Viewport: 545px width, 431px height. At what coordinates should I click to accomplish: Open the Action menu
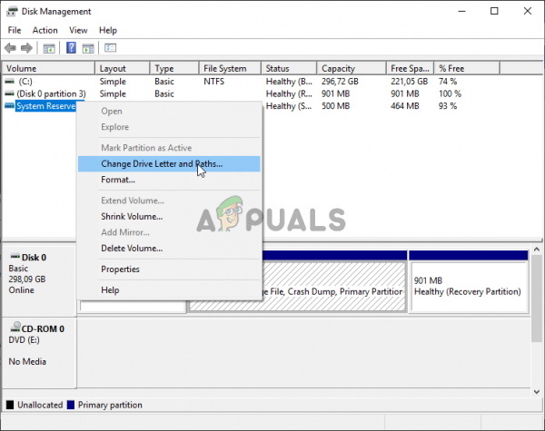click(x=45, y=30)
